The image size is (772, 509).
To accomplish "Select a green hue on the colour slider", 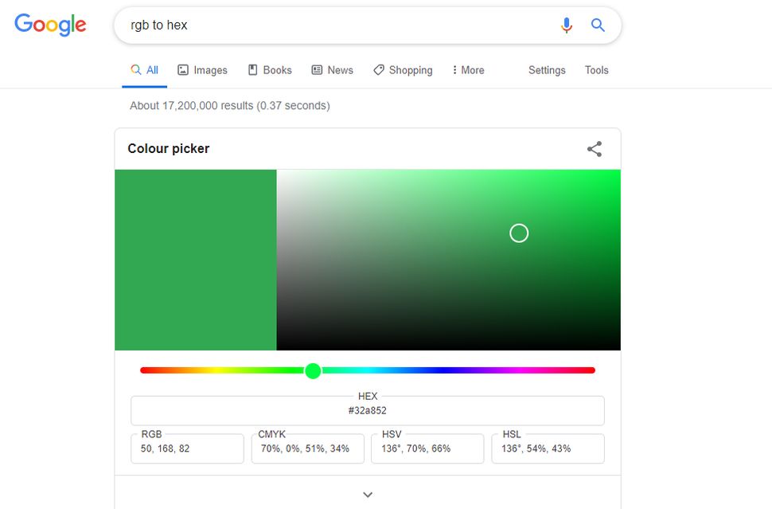I will (313, 370).
